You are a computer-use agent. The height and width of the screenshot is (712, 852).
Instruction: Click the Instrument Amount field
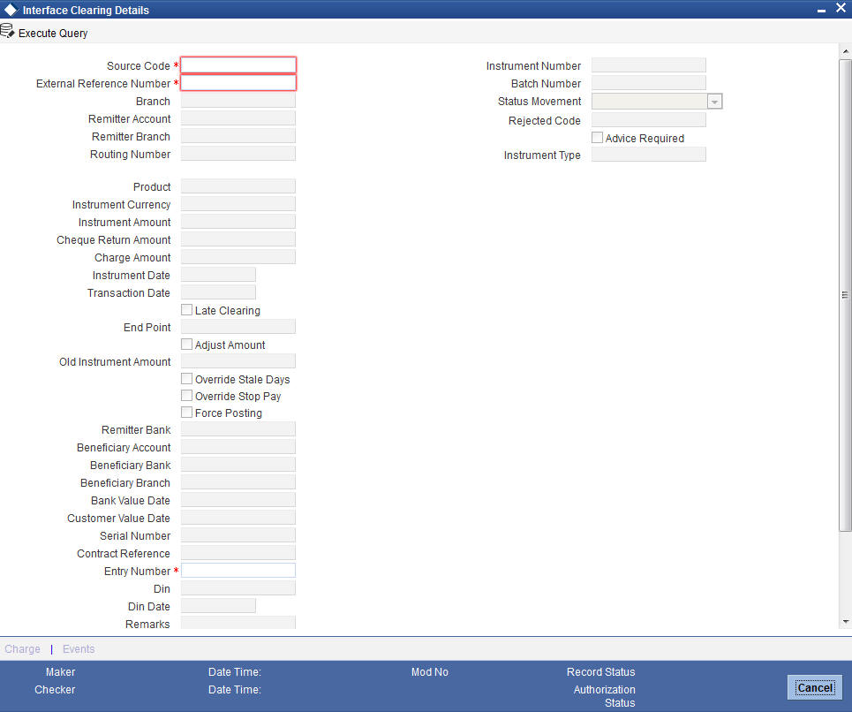238,222
